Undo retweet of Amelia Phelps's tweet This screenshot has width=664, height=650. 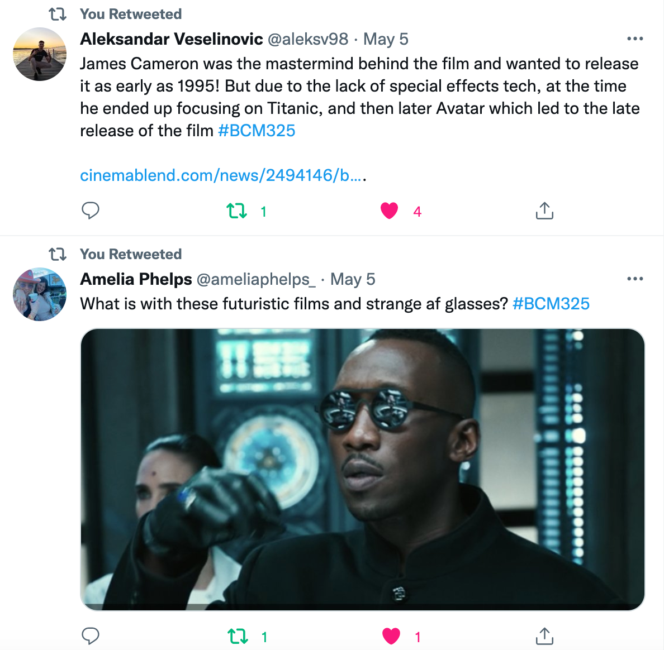click(x=238, y=636)
